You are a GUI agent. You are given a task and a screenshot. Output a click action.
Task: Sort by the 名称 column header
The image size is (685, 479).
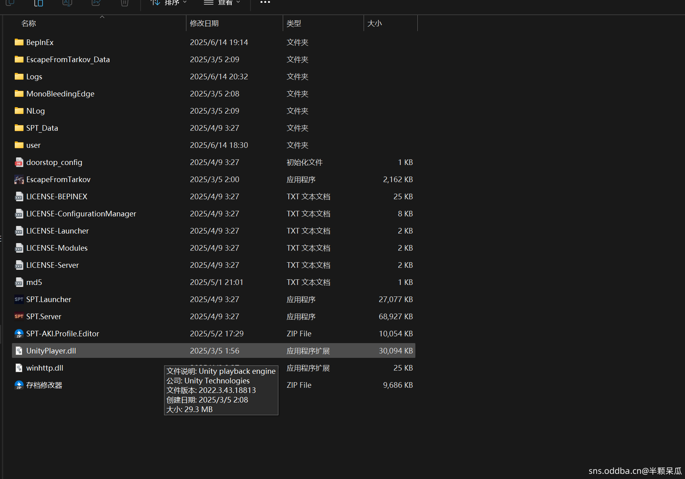pos(29,24)
